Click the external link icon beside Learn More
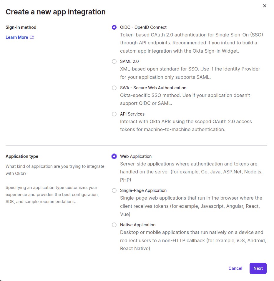274x281 pixels. click(32, 37)
